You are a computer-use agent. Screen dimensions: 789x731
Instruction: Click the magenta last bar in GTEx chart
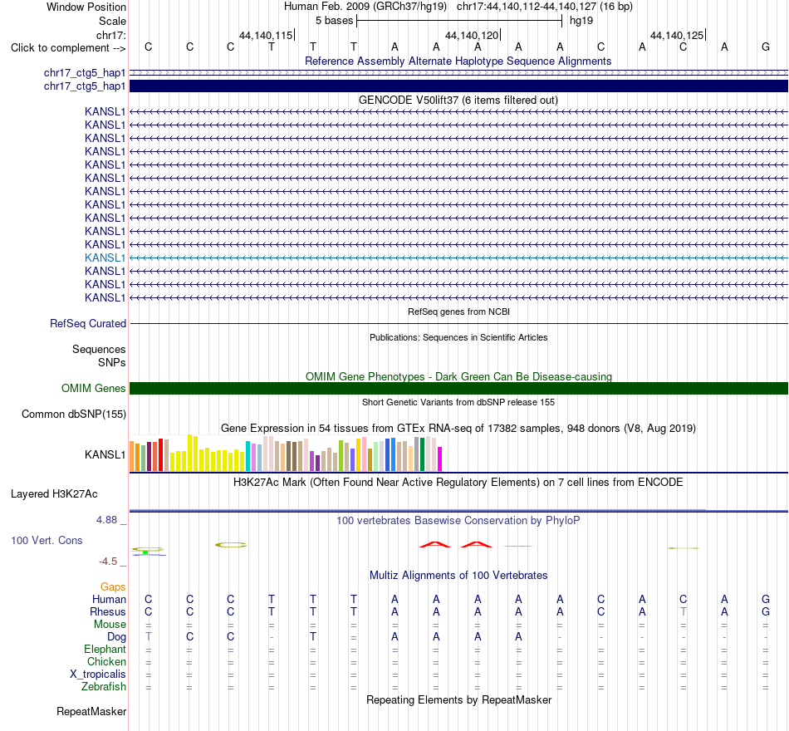pos(440,459)
